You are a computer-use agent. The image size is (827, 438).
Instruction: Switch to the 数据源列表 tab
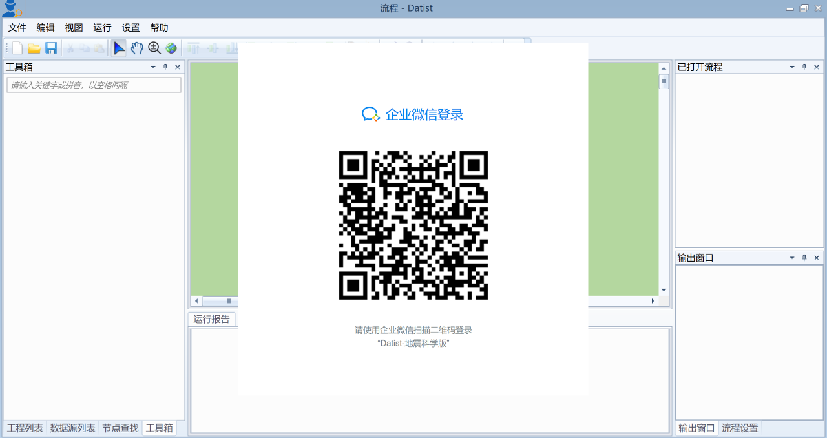point(73,428)
